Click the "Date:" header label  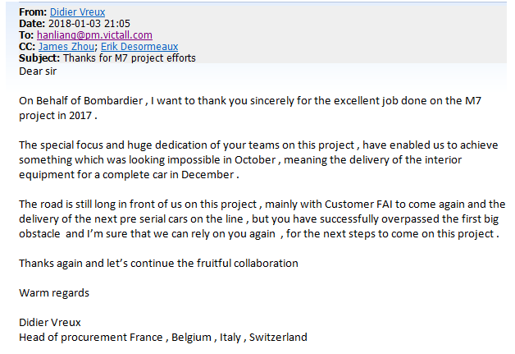(31, 24)
